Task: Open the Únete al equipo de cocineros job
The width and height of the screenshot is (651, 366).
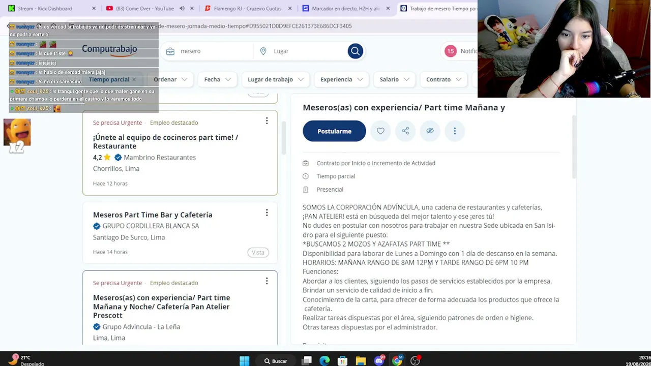Action: click(165, 142)
